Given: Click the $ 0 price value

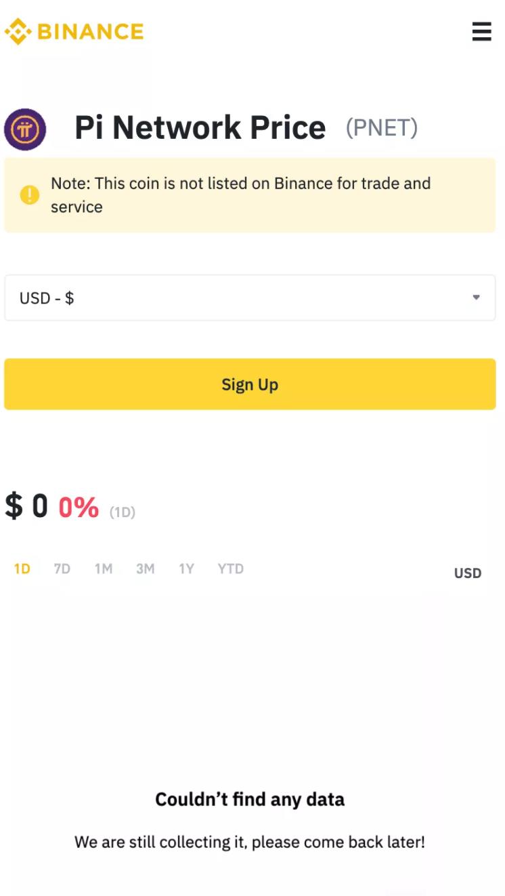Looking at the screenshot, I should [x=26, y=506].
